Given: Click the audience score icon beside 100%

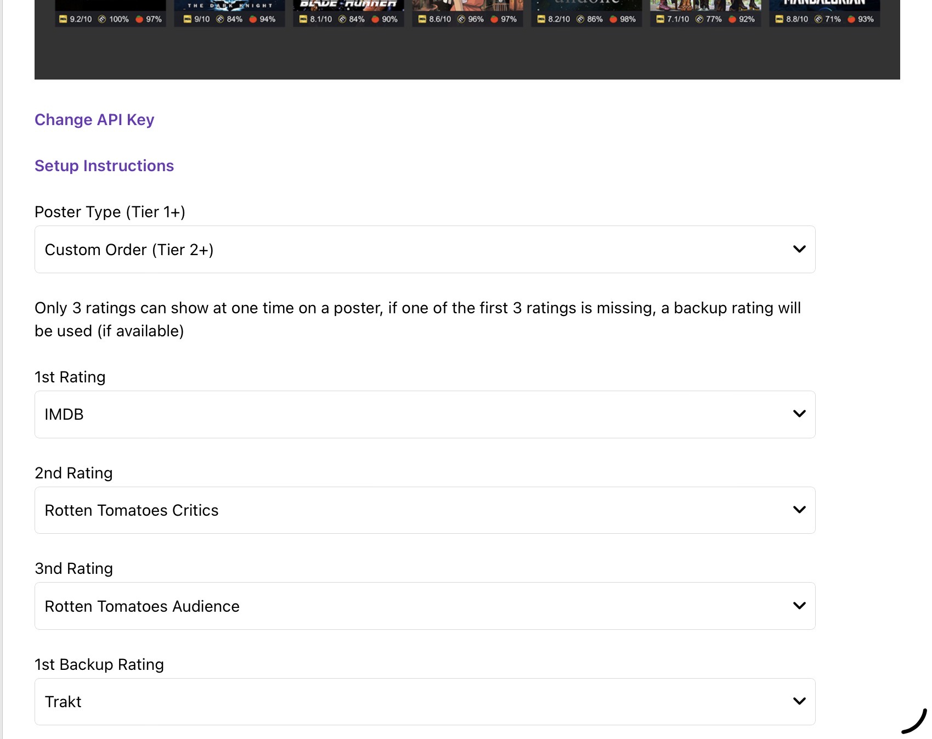Looking at the screenshot, I should coord(102,19).
